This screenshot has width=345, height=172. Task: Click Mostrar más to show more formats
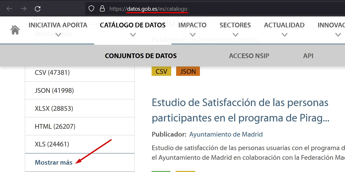[53, 163]
